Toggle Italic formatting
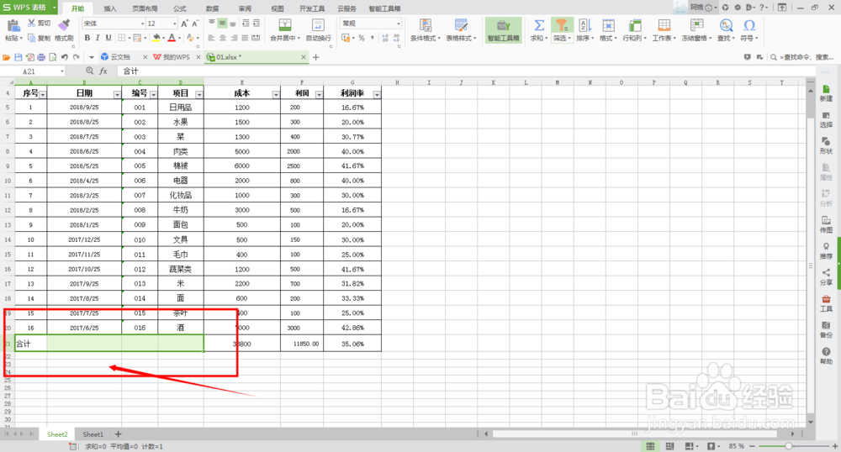Image resolution: width=841 pixels, height=452 pixels. point(98,38)
